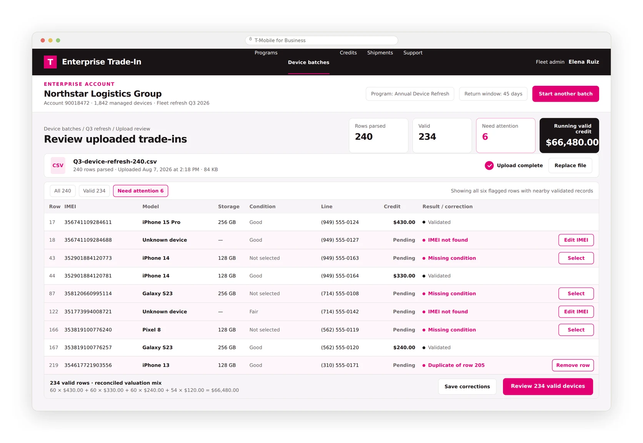
Task: Filter to Valid 234 rows
Action: point(94,191)
